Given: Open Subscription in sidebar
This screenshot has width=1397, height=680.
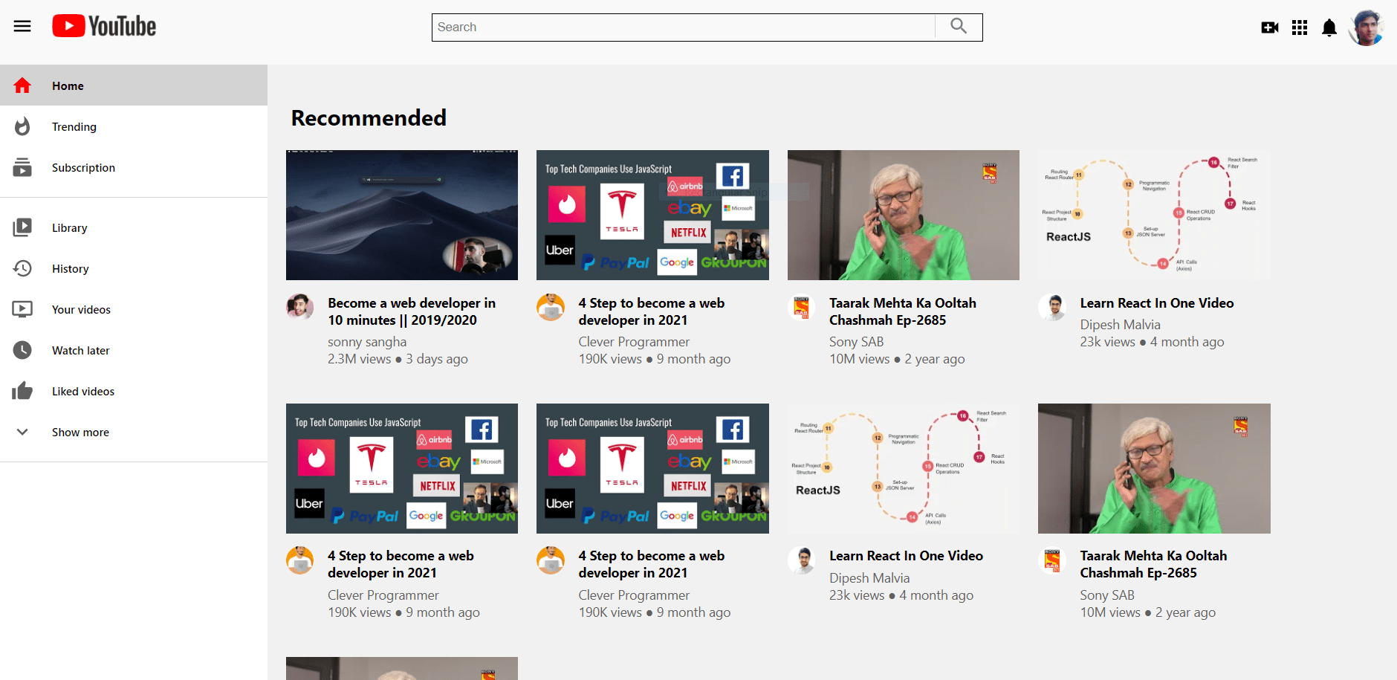Looking at the screenshot, I should click(134, 167).
